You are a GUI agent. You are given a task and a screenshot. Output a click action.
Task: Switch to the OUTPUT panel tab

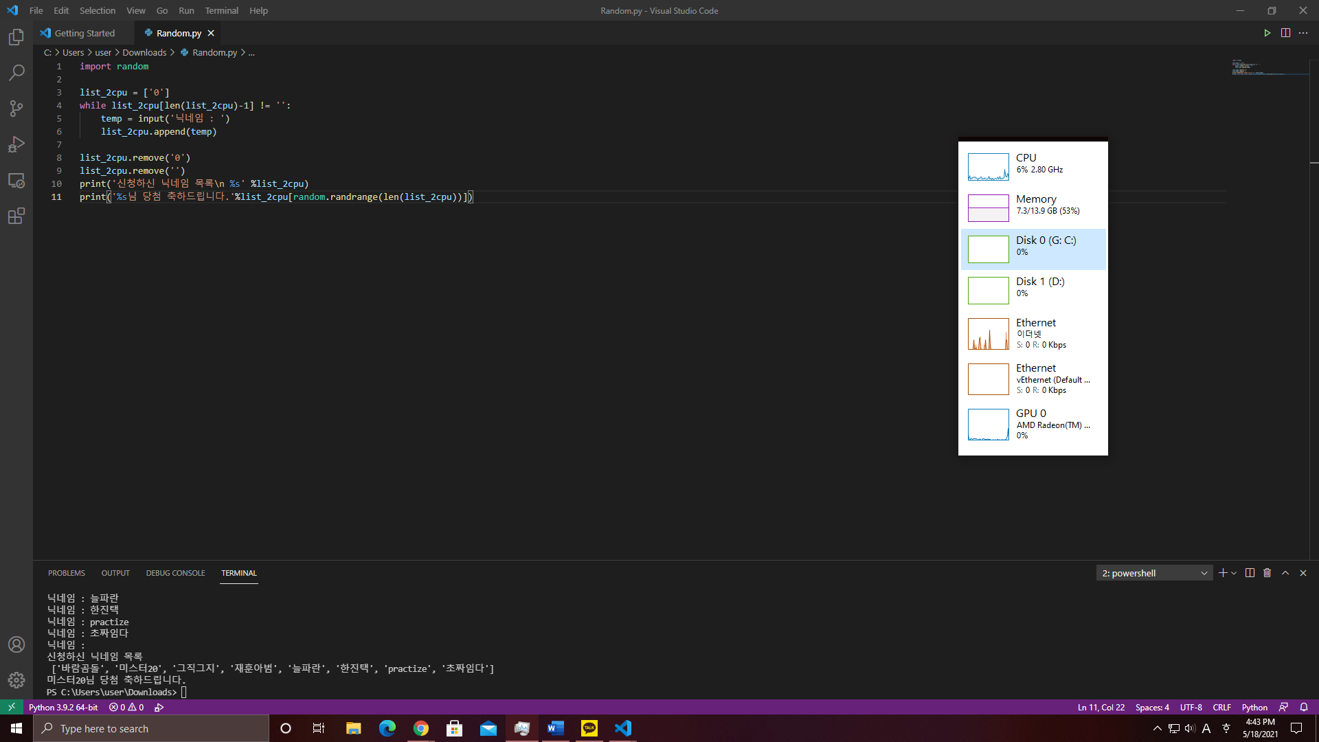(115, 573)
